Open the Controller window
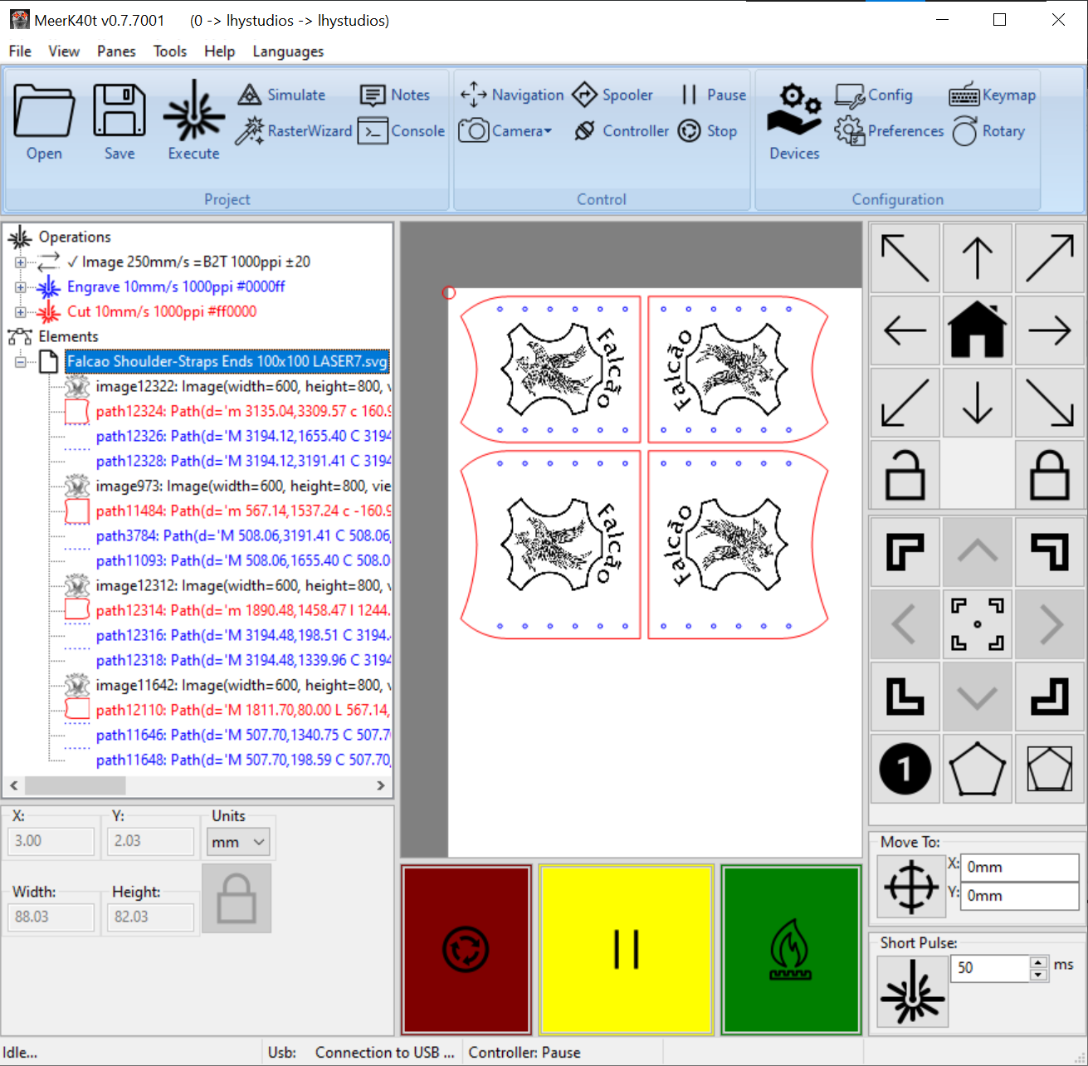This screenshot has width=1088, height=1066. pos(634,130)
